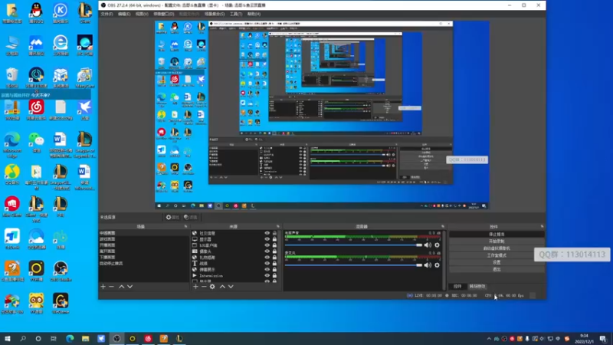Open the OBS Studio desktop shortcut
Screen dimensions: 613x345
61,271
